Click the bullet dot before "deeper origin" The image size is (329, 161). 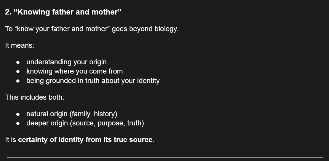point(18,123)
